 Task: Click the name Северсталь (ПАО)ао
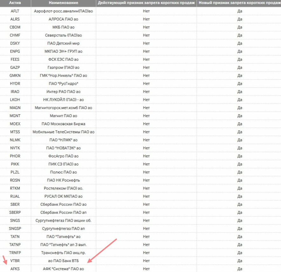tap(64, 35)
